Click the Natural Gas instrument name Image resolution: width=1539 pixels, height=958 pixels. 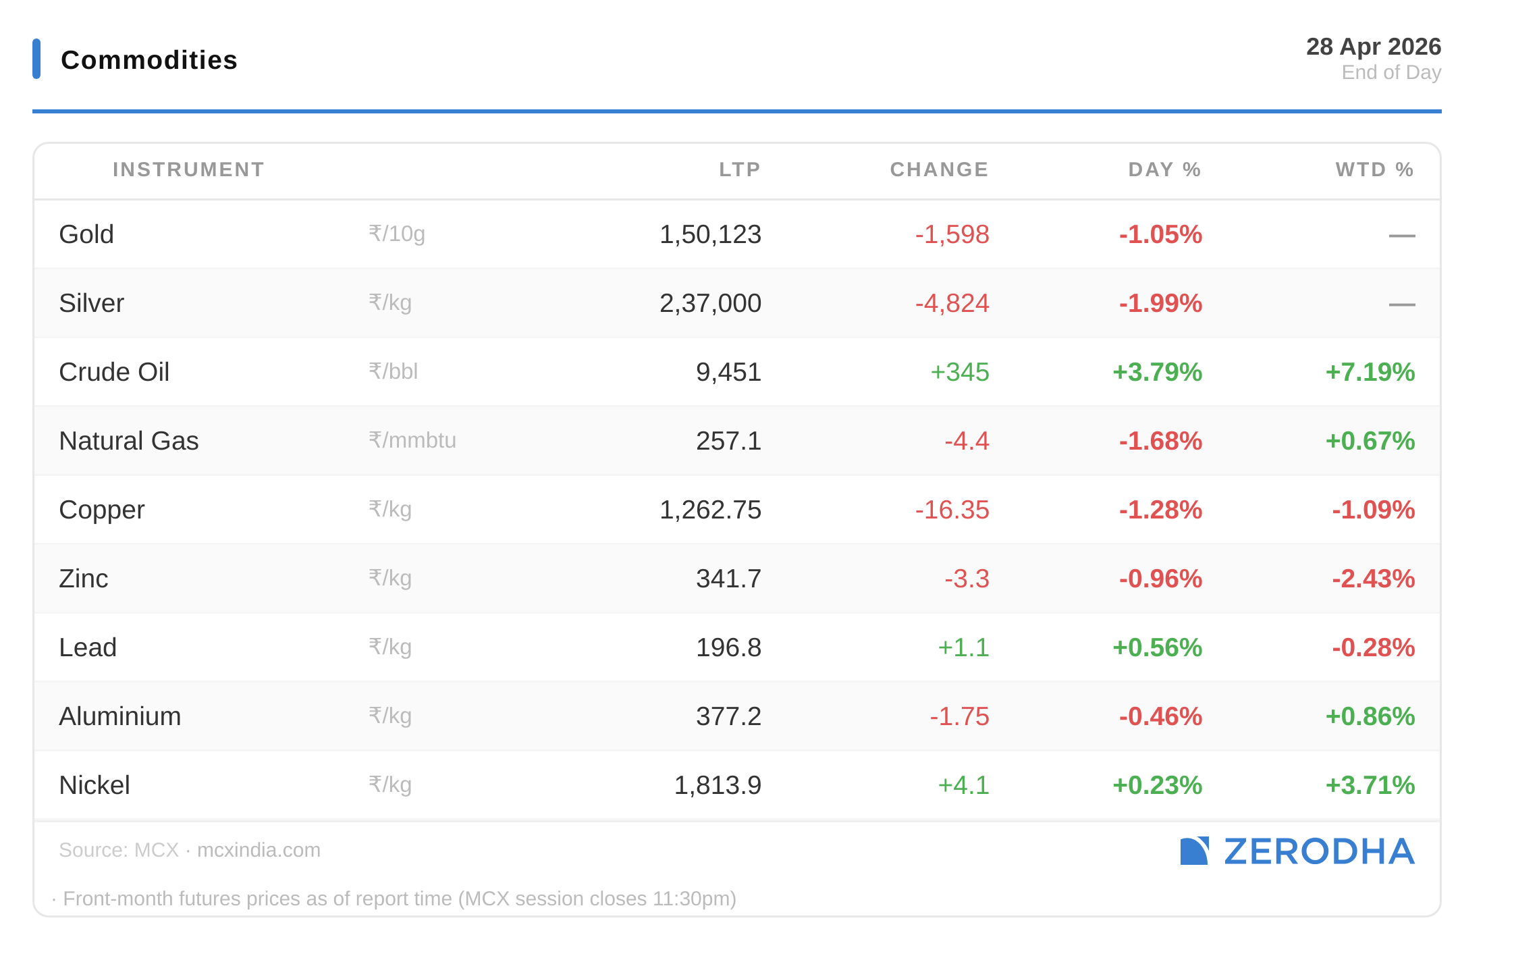coord(129,441)
